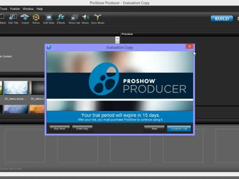This screenshot has width=239, height=179.
Task: Open the Import tool
Action: (x=25, y=19)
